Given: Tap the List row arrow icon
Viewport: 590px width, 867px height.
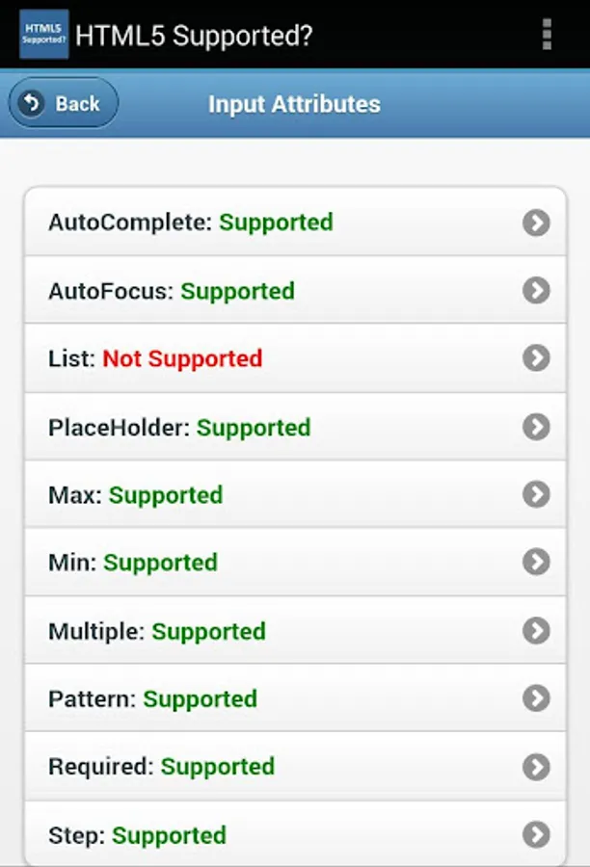Looking at the screenshot, I should [x=536, y=358].
